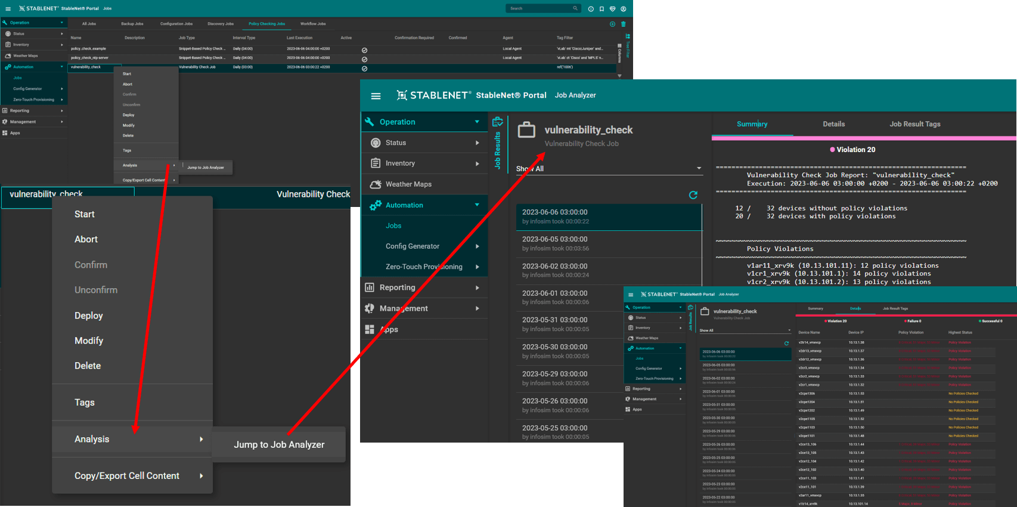Collapse Automation section arrow in large Job Analyzer
Image resolution: width=1017 pixels, height=507 pixels.
pos(477,205)
